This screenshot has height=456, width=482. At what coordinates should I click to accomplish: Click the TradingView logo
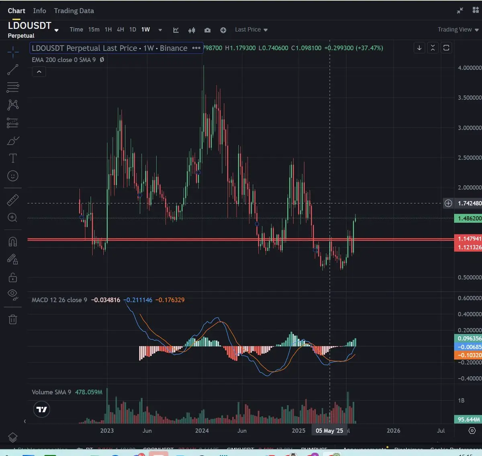click(x=42, y=409)
